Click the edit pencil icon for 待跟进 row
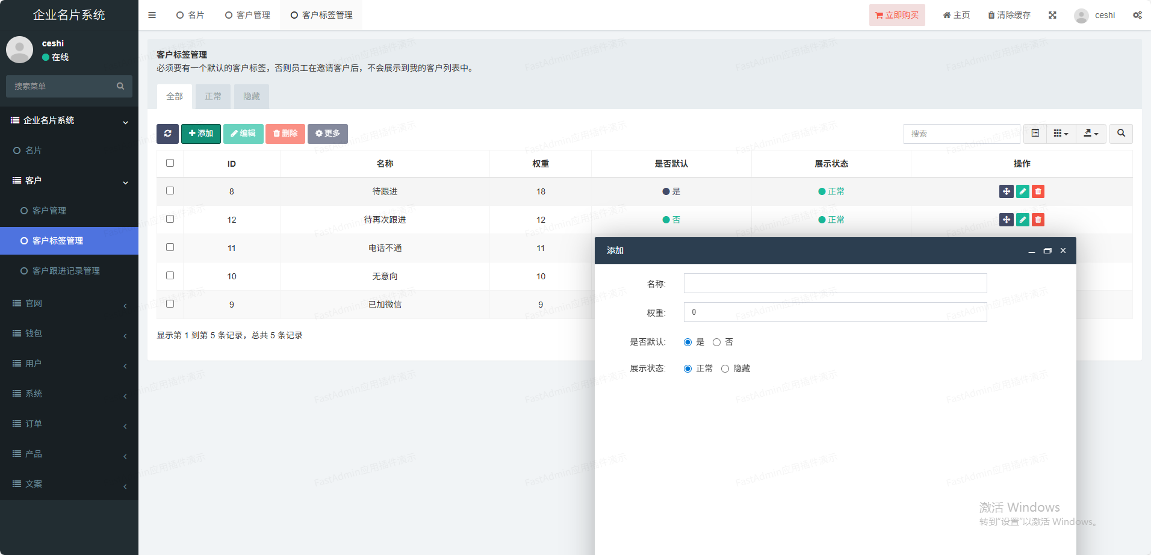 pyautogui.click(x=1022, y=191)
